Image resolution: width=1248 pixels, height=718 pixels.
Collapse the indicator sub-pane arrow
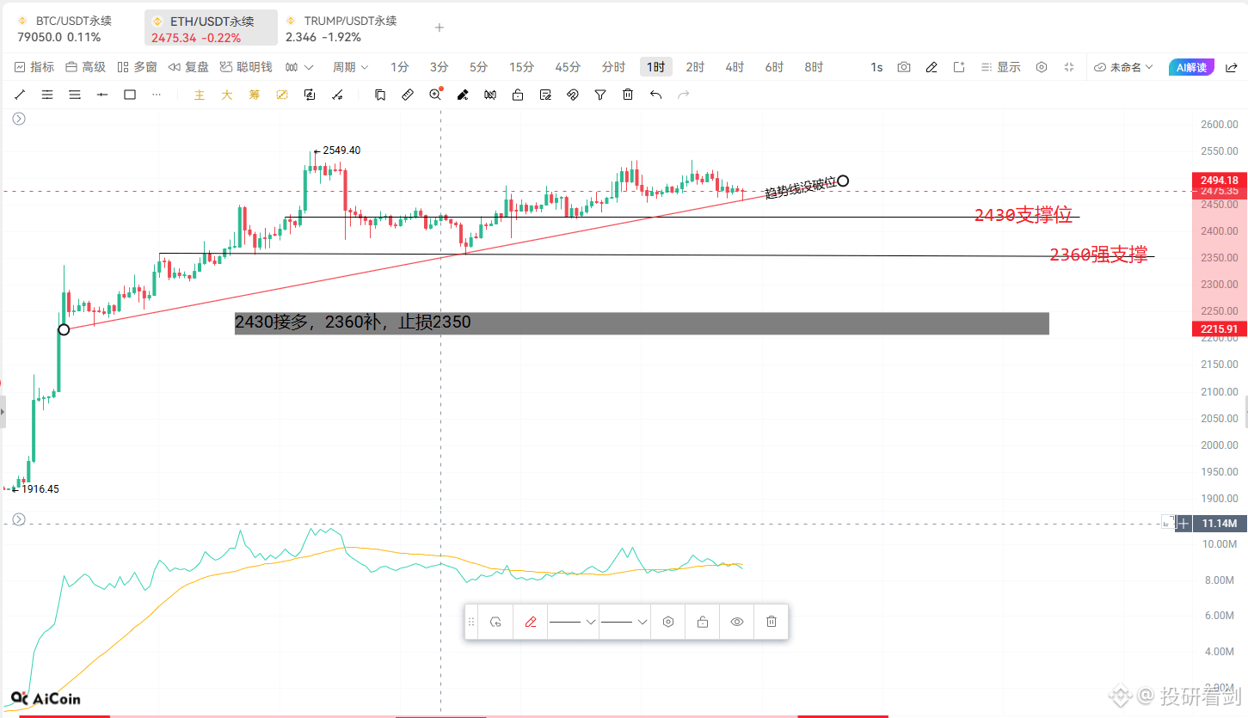click(x=19, y=519)
